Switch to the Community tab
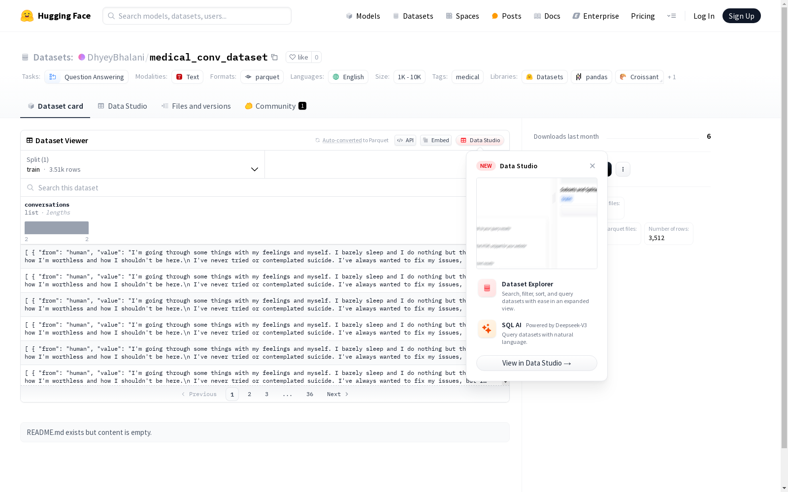 [x=275, y=106]
